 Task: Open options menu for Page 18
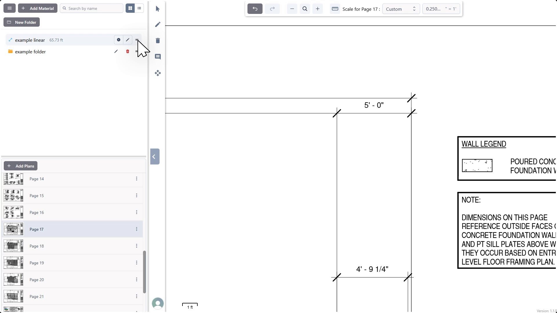137,246
